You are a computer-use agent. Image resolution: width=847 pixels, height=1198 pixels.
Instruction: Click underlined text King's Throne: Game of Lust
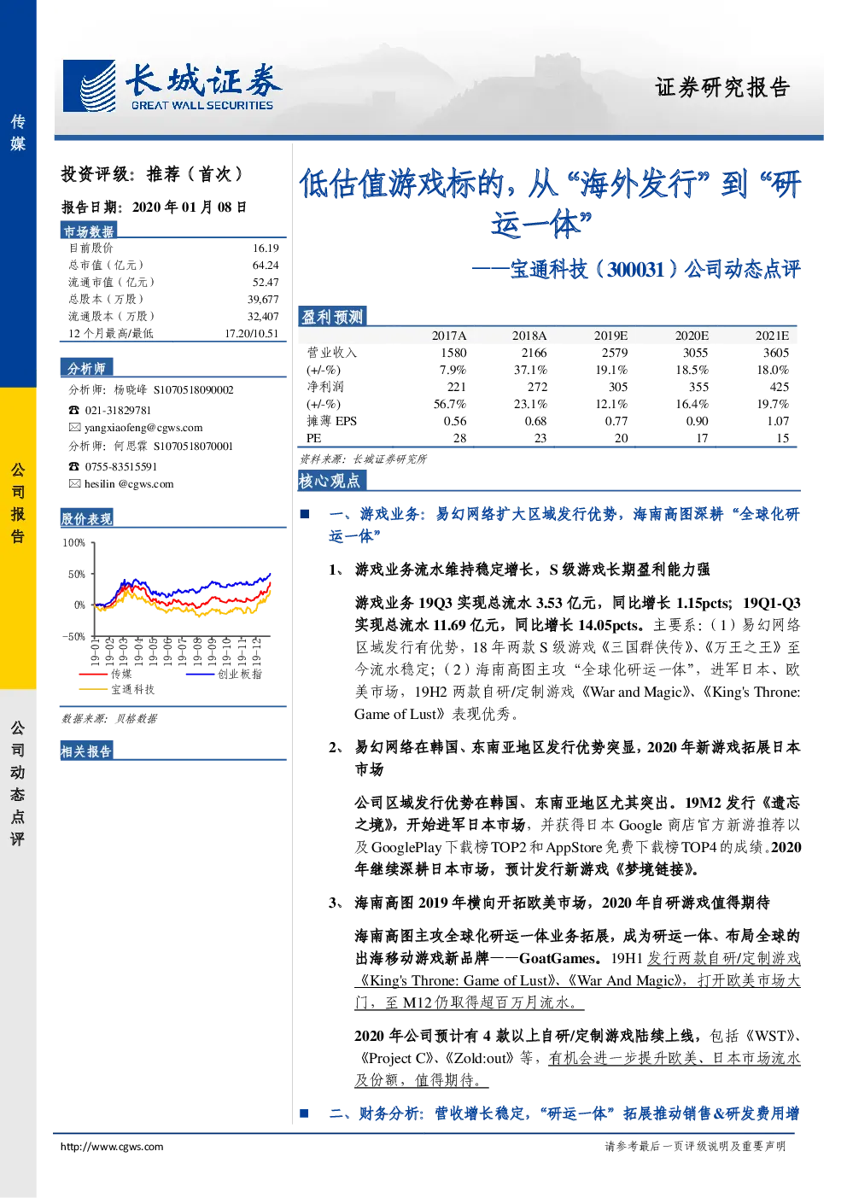click(x=460, y=980)
